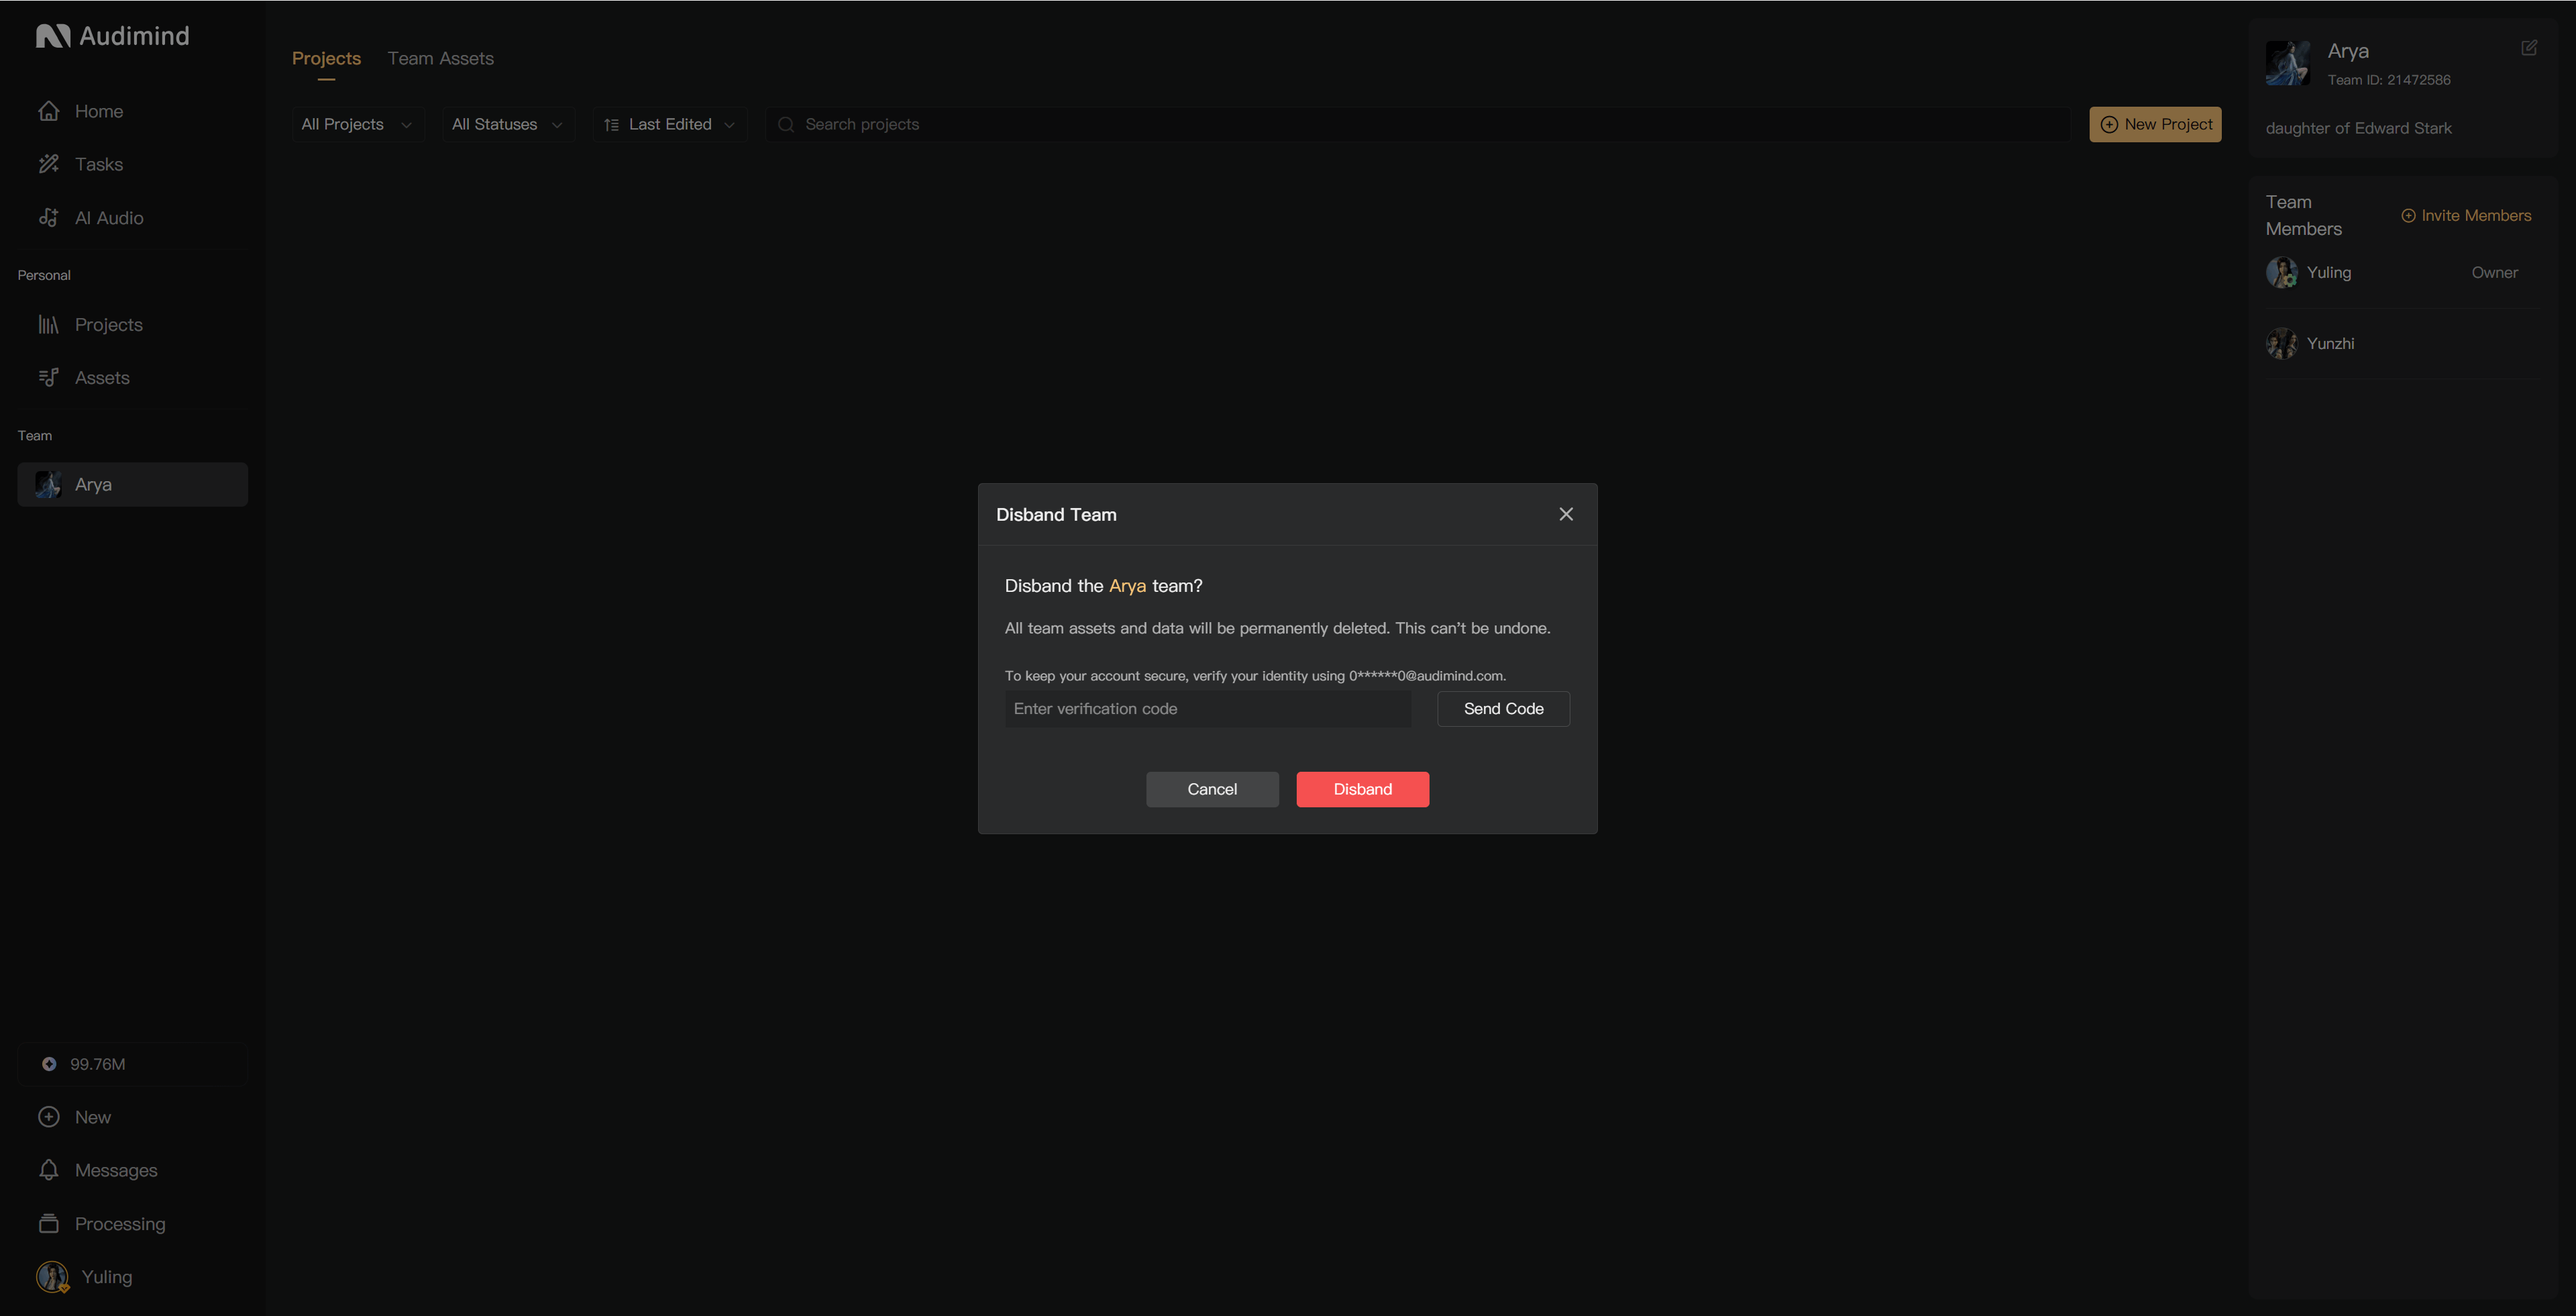
Task: Select Yuling's avatar in Team Members
Action: coord(2281,272)
